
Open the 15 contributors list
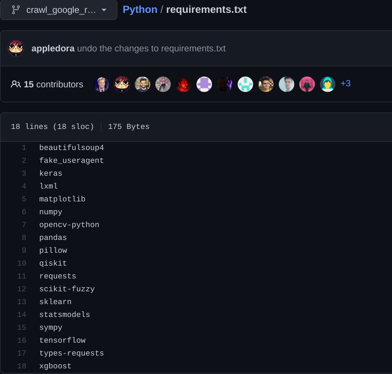(47, 84)
